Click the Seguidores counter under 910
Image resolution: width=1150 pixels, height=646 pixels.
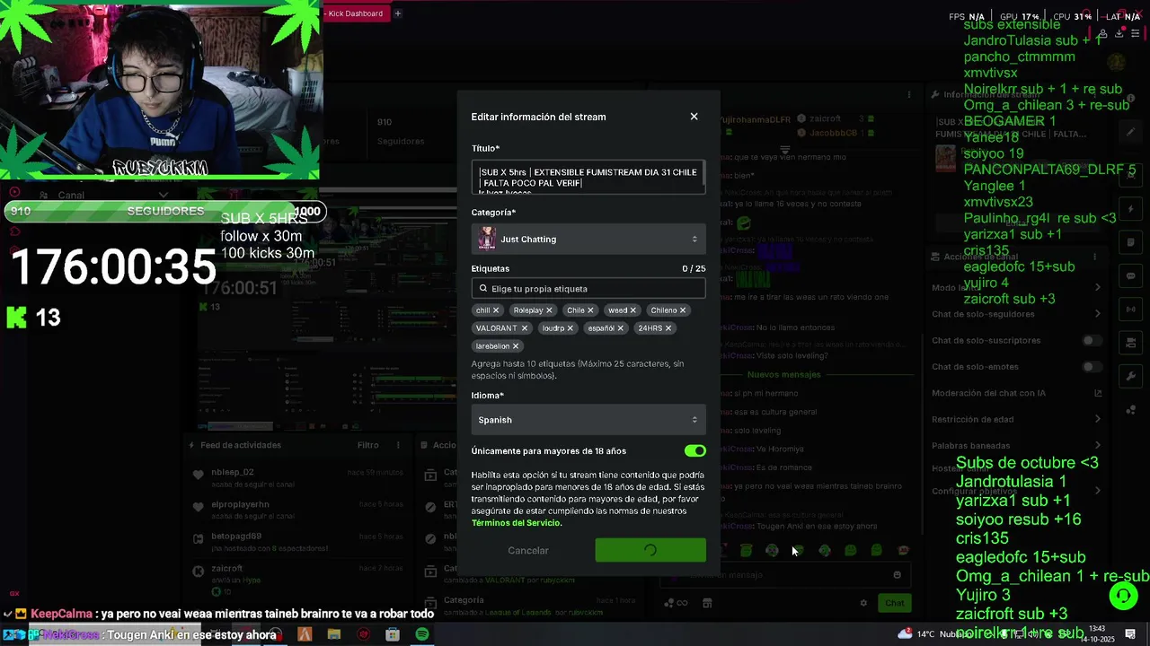(x=401, y=141)
